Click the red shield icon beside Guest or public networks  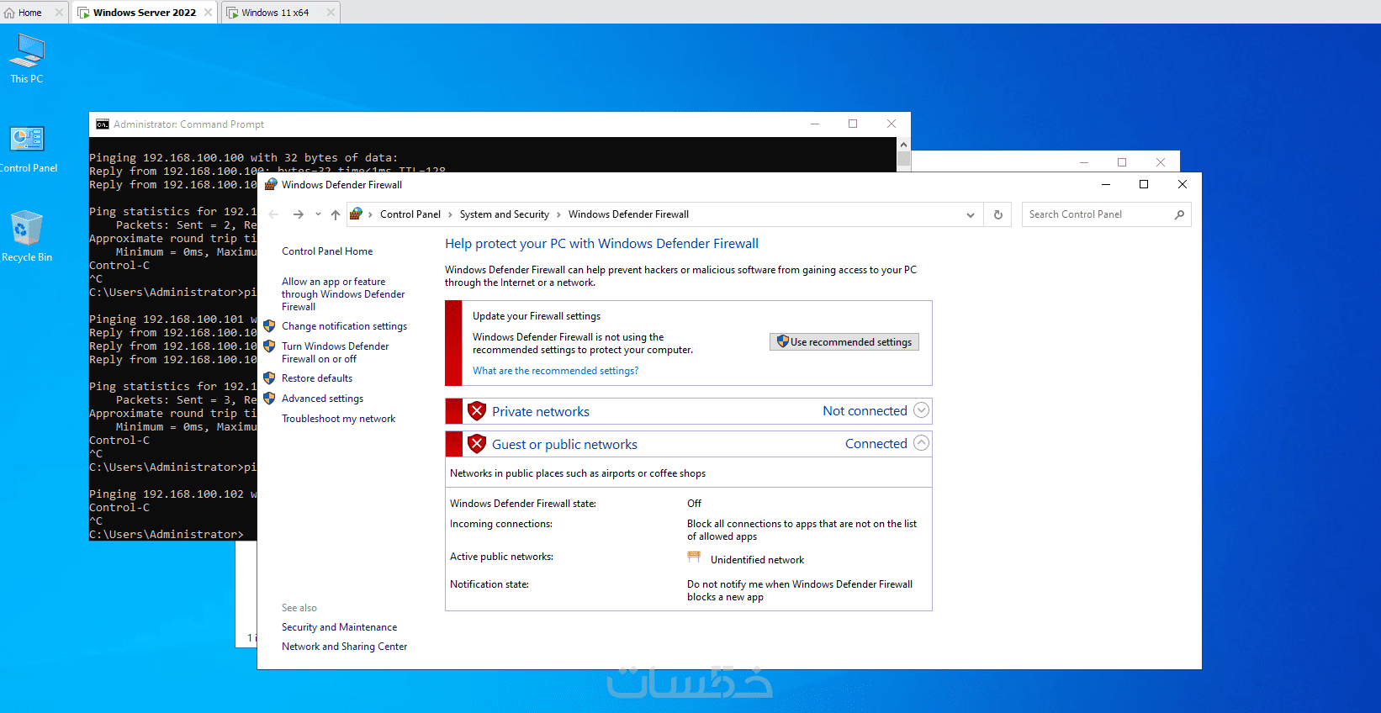[477, 444]
